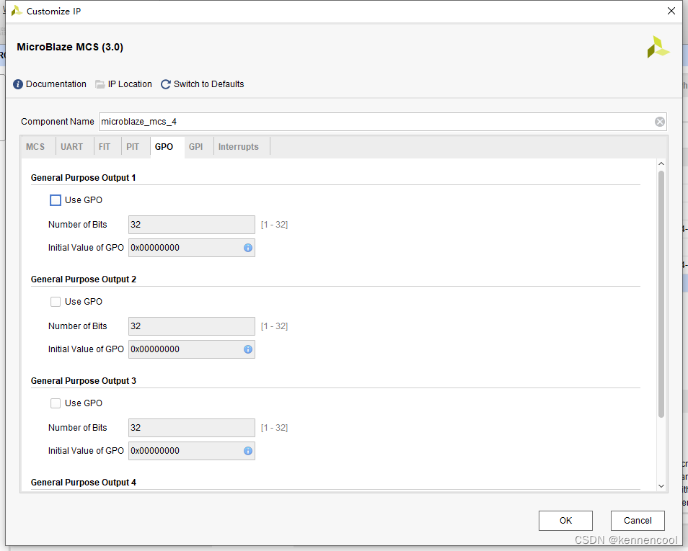Viewport: 688px width, 551px height.
Task: Click Initial Value field for GPO 3
Action: click(x=192, y=451)
